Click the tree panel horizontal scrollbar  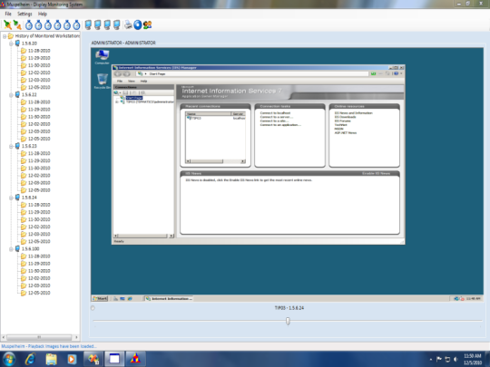[x=39, y=337]
